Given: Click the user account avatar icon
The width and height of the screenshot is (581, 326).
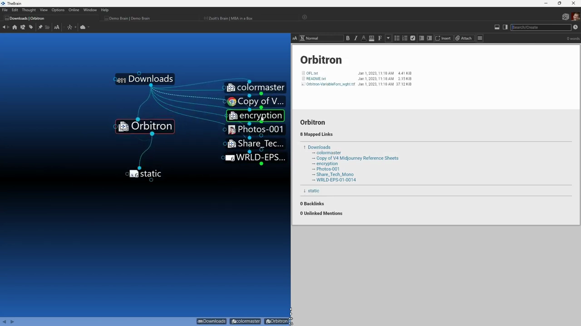Looking at the screenshot, I should 575,17.
